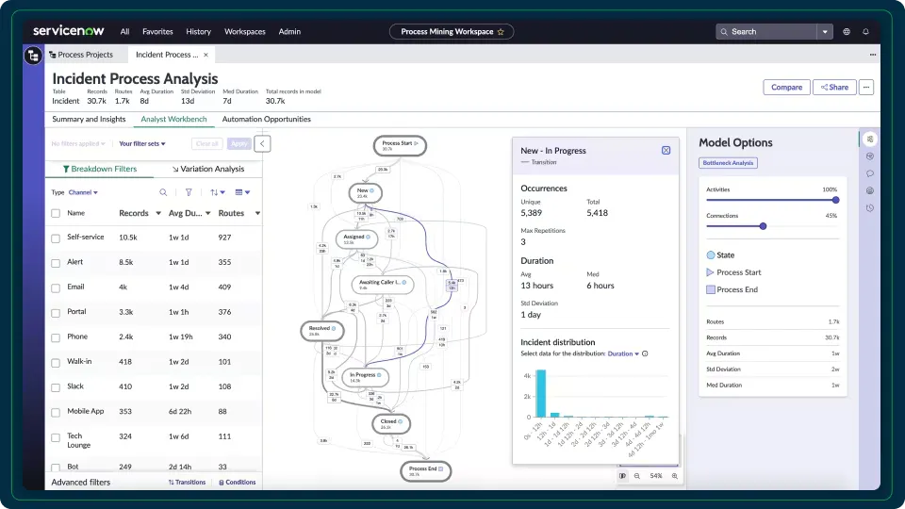This screenshot has height=509, width=905.
Task: Click the workspace home icon in purple sidebar
Action: (x=33, y=56)
